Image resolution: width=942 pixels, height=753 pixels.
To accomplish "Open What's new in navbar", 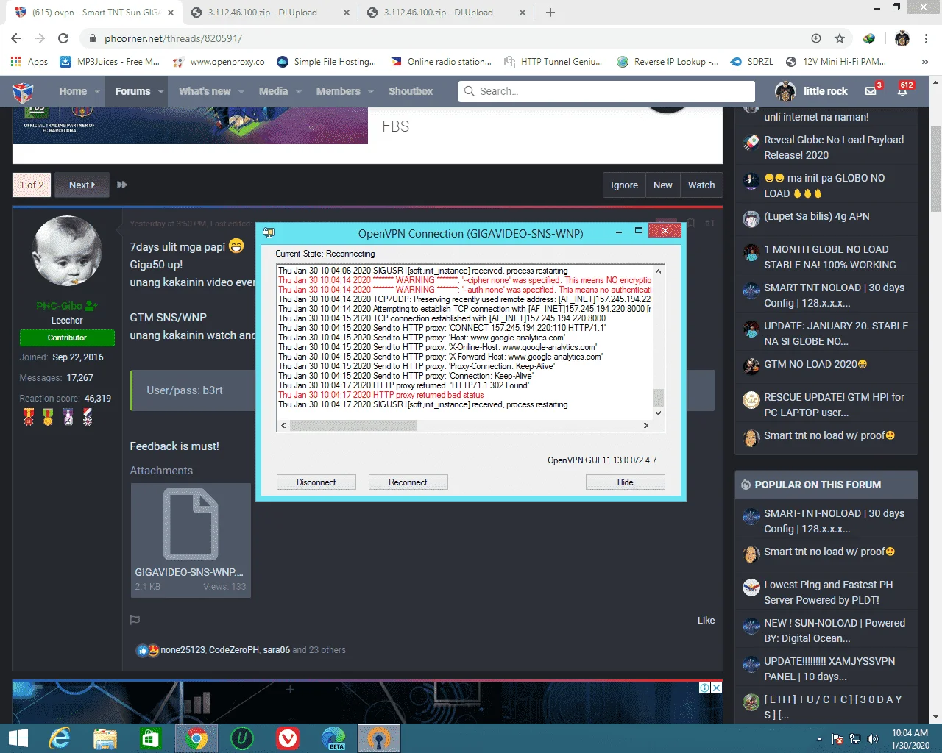I will (205, 91).
